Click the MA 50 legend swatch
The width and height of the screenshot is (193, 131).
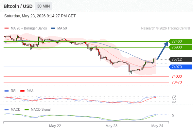click(x=53, y=28)
